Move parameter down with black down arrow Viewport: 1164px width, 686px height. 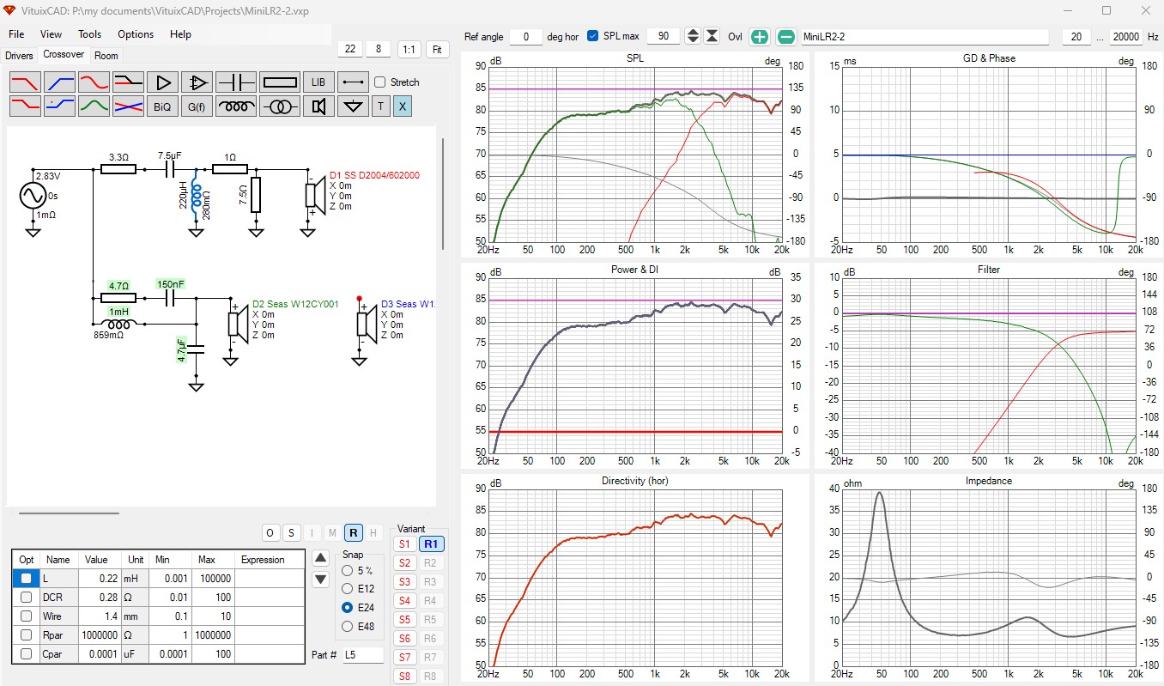tap(320, 580)
